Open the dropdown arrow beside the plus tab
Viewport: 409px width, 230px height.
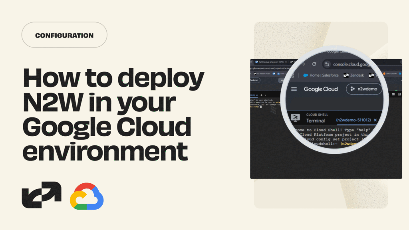(266, 95)
